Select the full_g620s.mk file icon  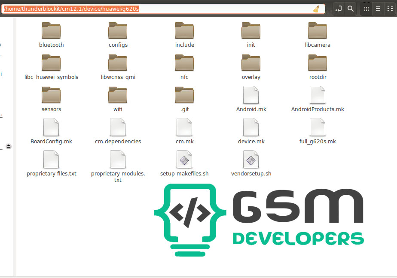[318, 127]
